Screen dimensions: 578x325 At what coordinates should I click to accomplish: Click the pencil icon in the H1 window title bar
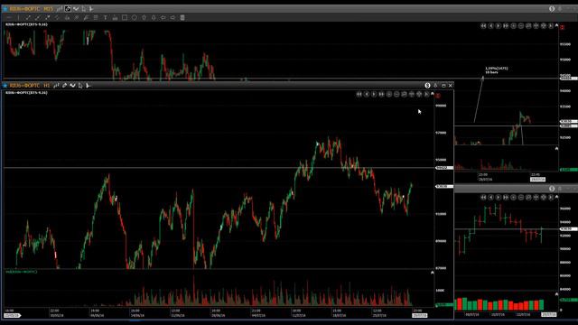[x=64, y=86]
